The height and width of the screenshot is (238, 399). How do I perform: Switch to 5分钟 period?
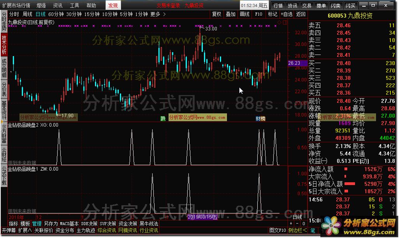[x=126, y=14]
